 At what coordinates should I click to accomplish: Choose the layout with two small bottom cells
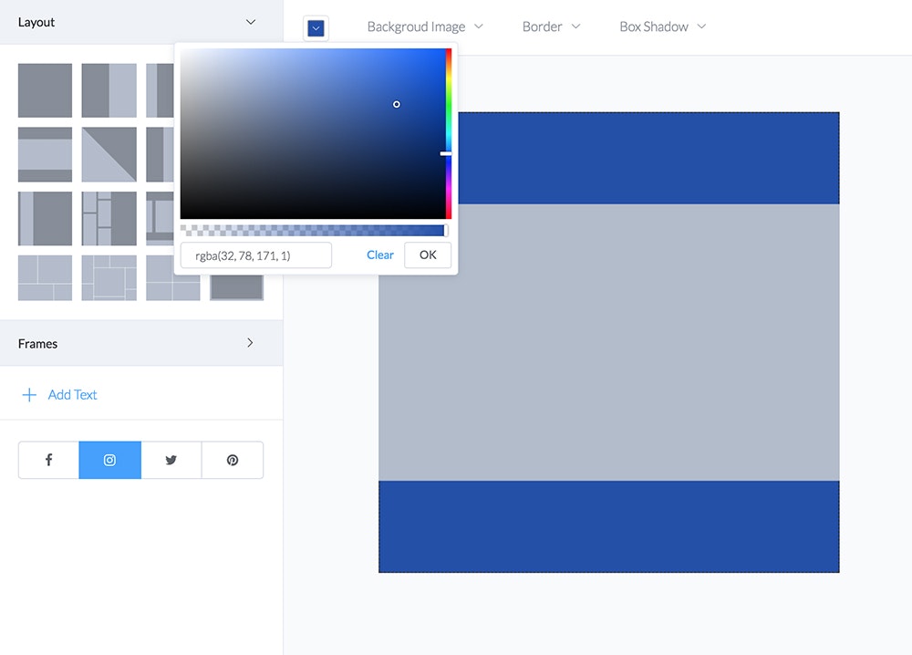click(x=172, y=287)
